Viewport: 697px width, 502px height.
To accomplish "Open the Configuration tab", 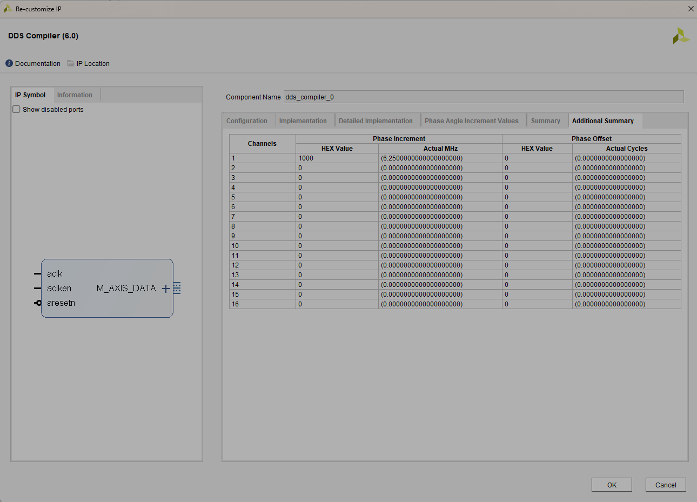I will [x=247, y=121].
